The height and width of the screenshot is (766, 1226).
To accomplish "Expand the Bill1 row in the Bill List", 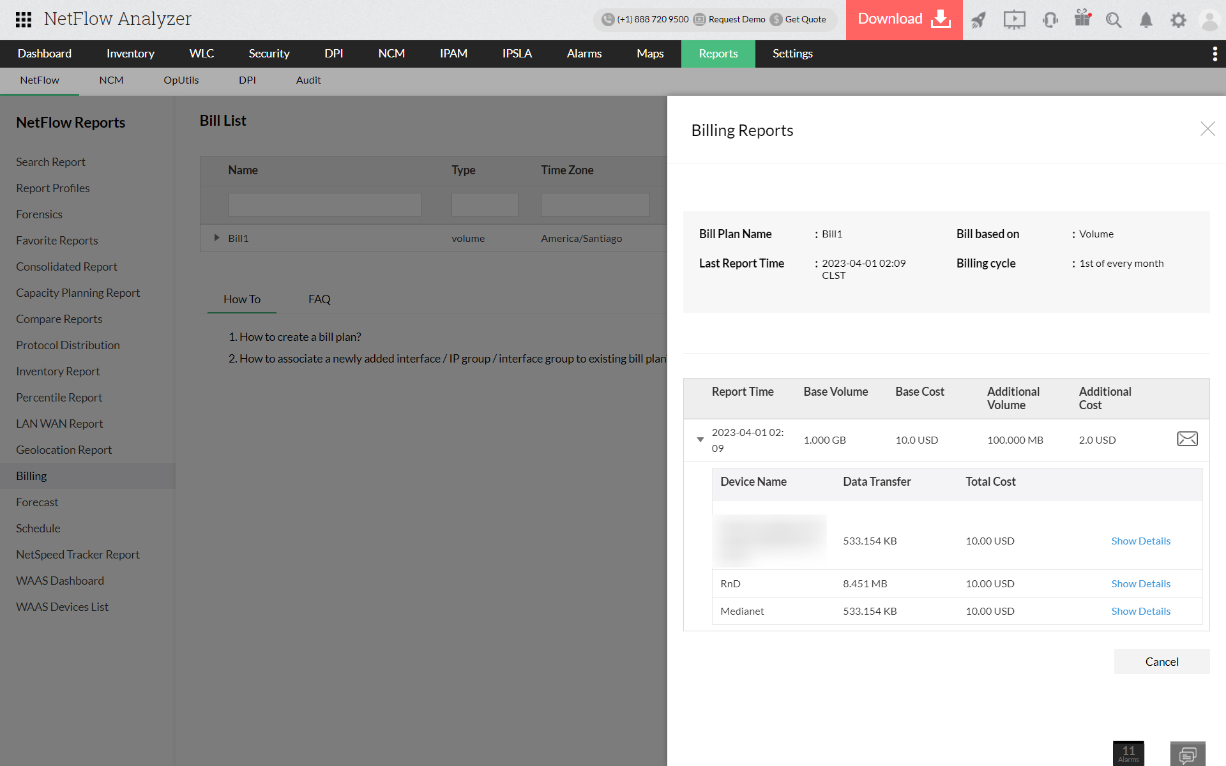I will click(x=216, y=237).
